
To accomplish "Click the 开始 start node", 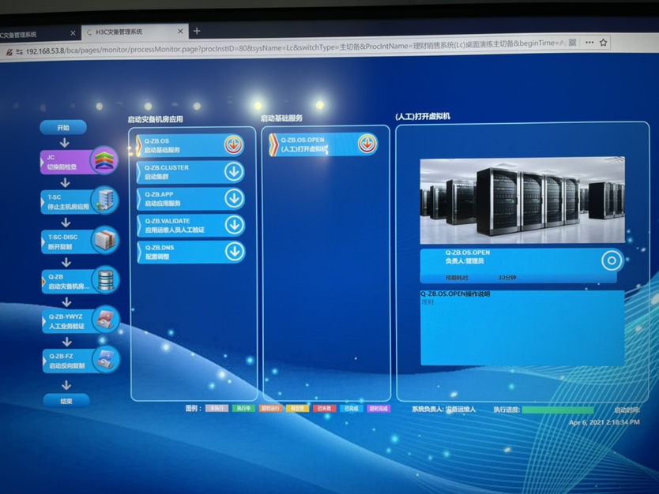I will point(63,128).
